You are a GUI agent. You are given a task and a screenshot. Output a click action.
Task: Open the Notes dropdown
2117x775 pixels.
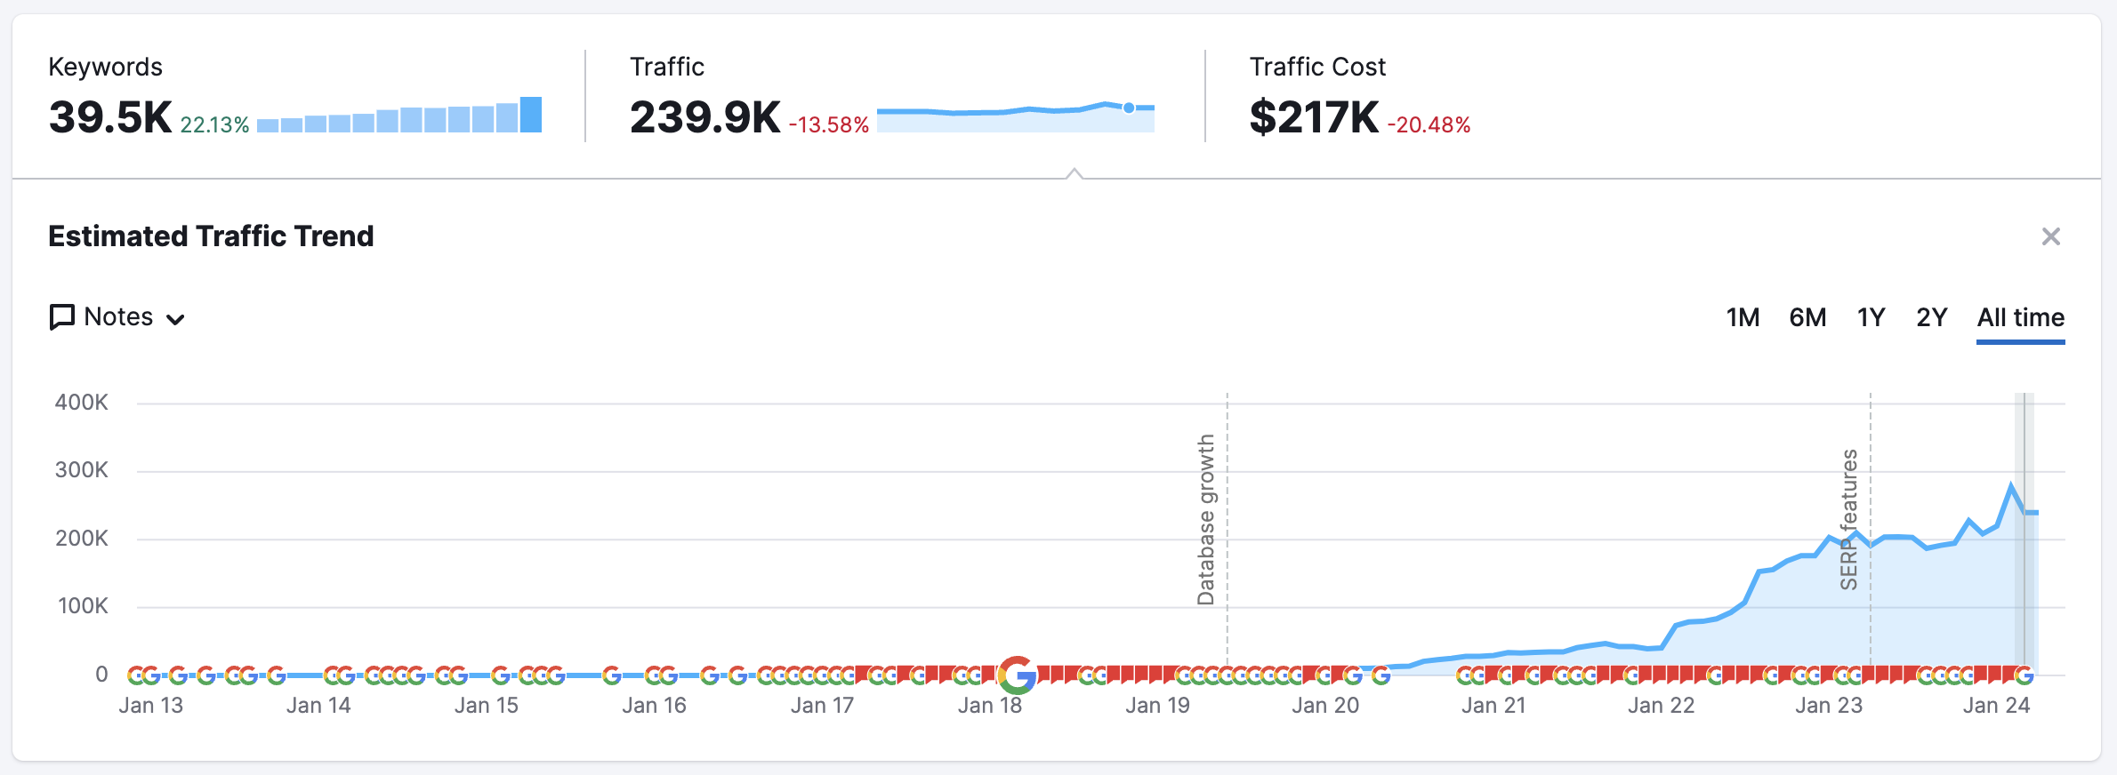117,317
